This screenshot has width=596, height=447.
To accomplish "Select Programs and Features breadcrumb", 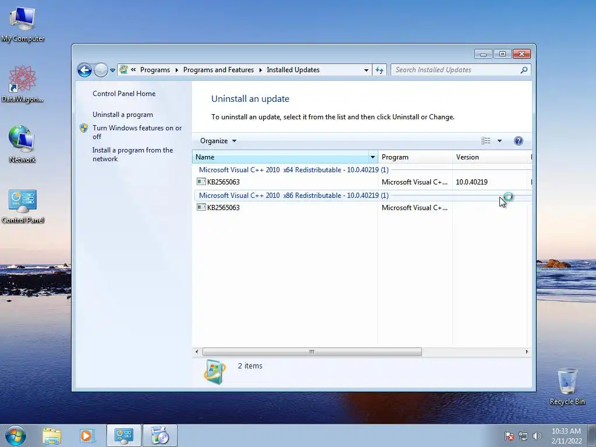I will tap(218, 70).
